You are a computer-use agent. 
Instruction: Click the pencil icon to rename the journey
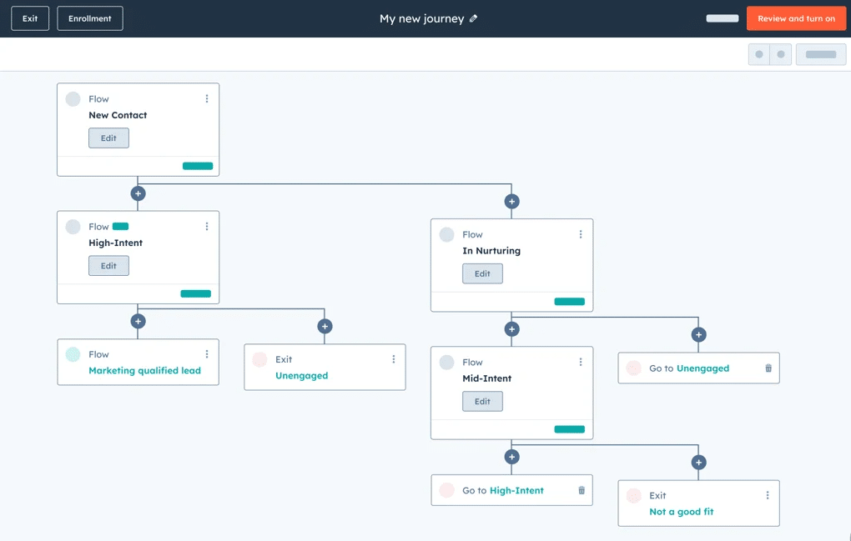coord(472,18)
